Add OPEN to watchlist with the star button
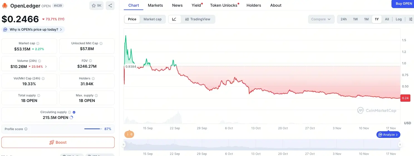Viewport: 414px width, 156px height. (97, 6)
